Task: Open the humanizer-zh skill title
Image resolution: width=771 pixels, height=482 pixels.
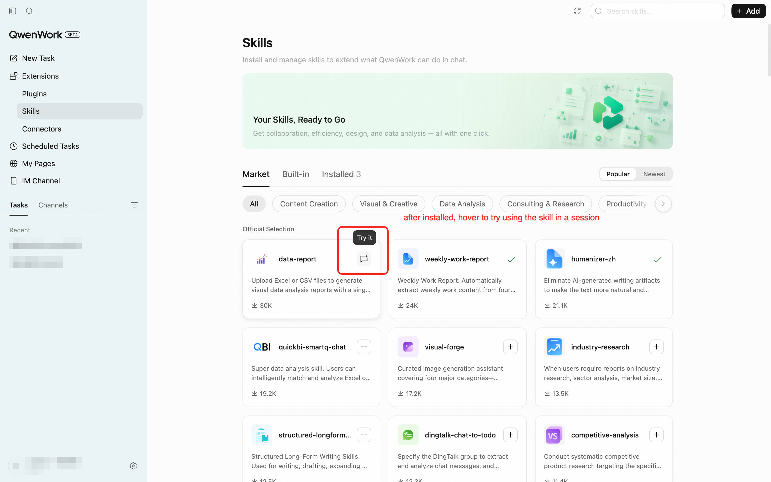Action: (593, 259)
